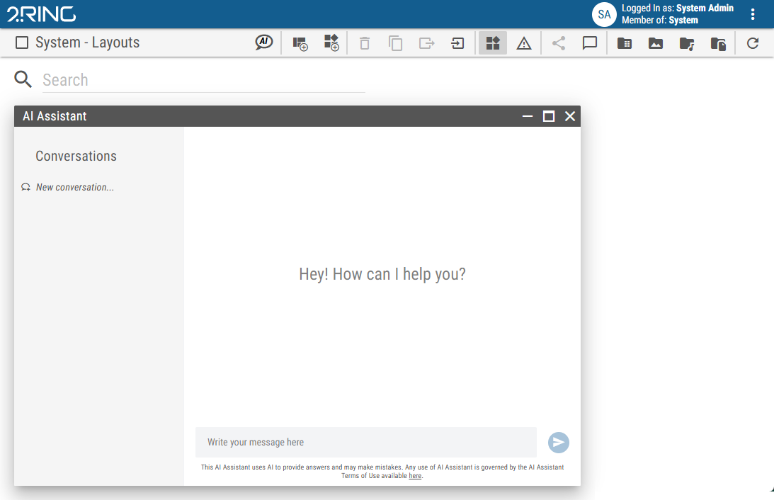Open the AI Assistant from the toolbar
The image size is (774, 500).
pyautogui.click(x=263, y=42)
